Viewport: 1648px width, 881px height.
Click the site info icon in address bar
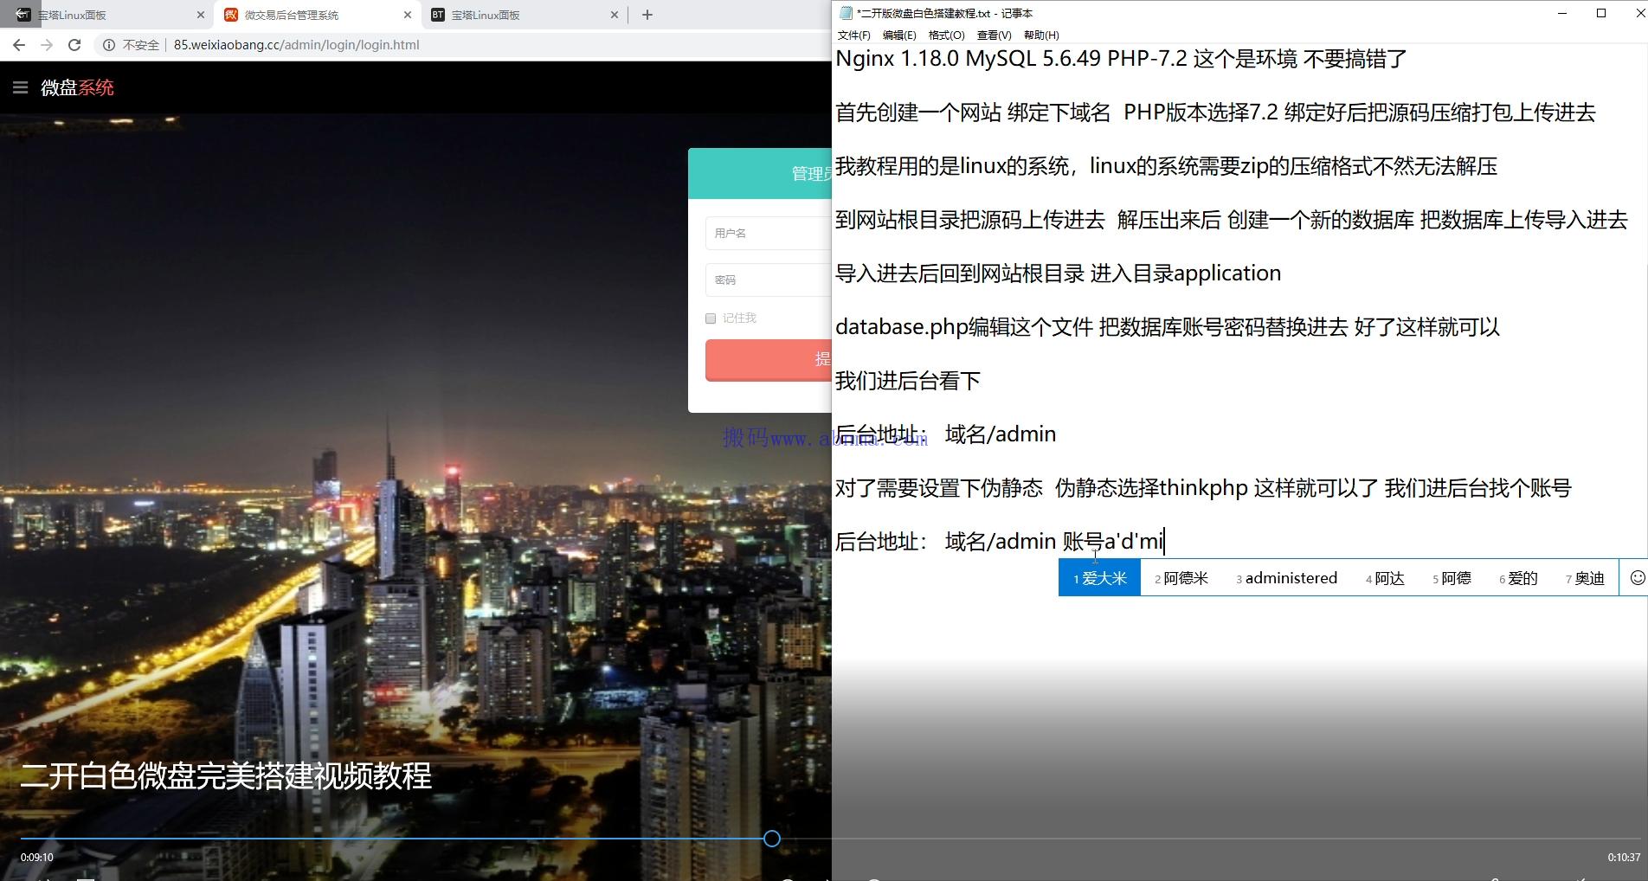pyautogui.click(x=109, y=45)
